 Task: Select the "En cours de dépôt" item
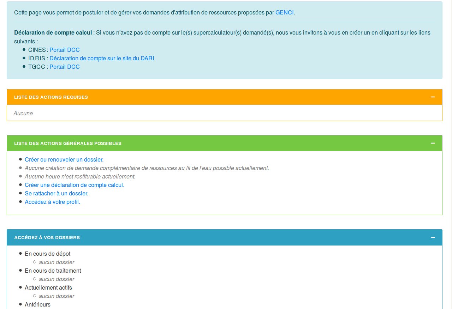click(x=47, y=254)
